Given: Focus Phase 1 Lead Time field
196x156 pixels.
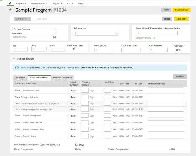Looking at the screenshot, I should click(x=107, y=91).
